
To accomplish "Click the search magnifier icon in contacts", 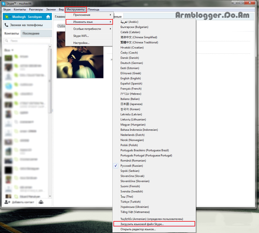I will [7, 41].
